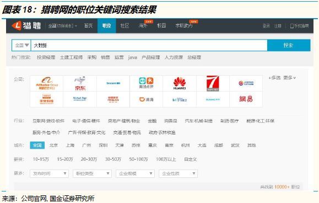The height and width of the screenshot is (203, 319).
Task: Select the HUAWEI company logo
Action: click(x=180, y=83)
